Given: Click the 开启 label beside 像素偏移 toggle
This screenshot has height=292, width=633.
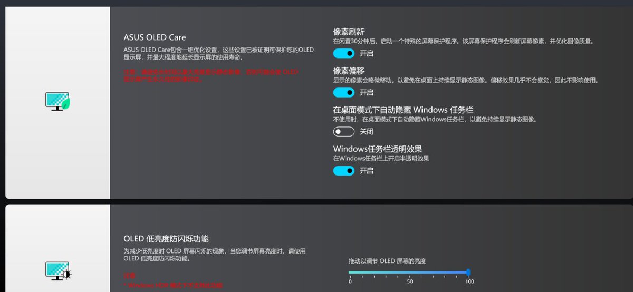Looking at the screenshot, I should click(x=367, y=92).
